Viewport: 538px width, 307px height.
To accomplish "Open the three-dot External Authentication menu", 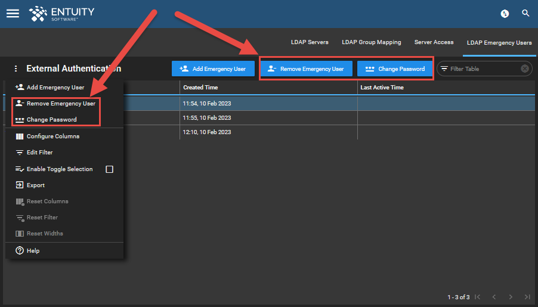I will click(x=16, y=69).
